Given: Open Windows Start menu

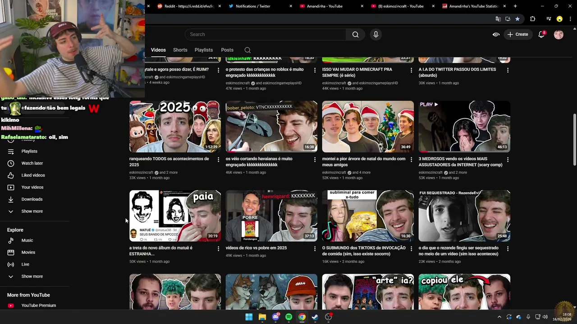Looking at the screenshot, I should tap(249, 317).
